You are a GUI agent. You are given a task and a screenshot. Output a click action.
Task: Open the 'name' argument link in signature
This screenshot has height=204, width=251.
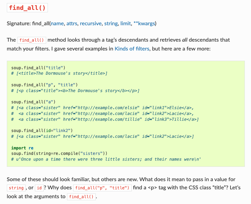(57, 24)
